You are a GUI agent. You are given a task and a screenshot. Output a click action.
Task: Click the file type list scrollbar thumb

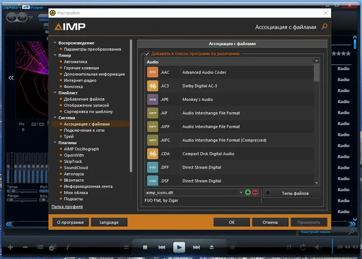[316, 73]
